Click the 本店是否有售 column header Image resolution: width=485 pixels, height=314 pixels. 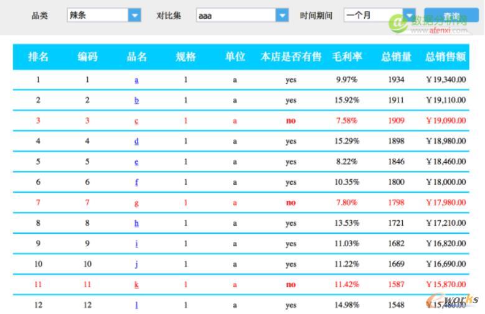coord(291,57)
